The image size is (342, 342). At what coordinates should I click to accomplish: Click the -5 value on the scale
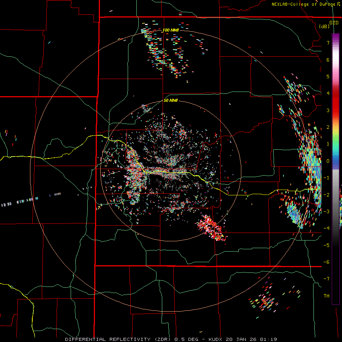point(326,245)
